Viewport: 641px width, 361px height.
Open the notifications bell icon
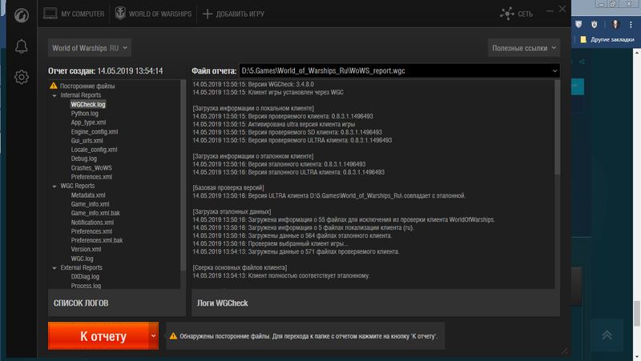22,46
